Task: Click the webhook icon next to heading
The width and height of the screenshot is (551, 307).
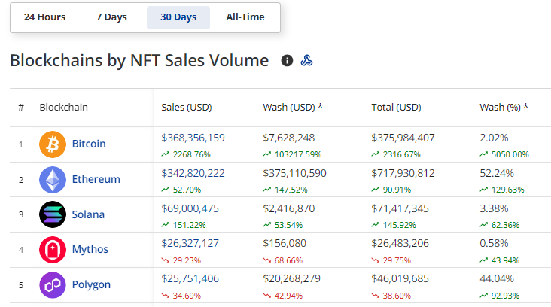Action: tap(306, 60)
